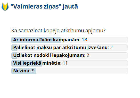
Task: Click vote count 2 beside "nodokli iepakojumam"
Action: click(88, 55)
